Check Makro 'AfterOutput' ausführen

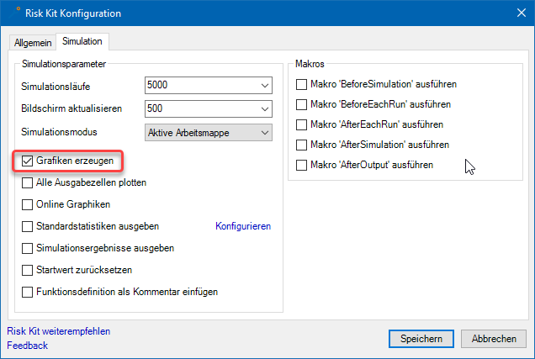pyautogui.click(x=301, y=165)
